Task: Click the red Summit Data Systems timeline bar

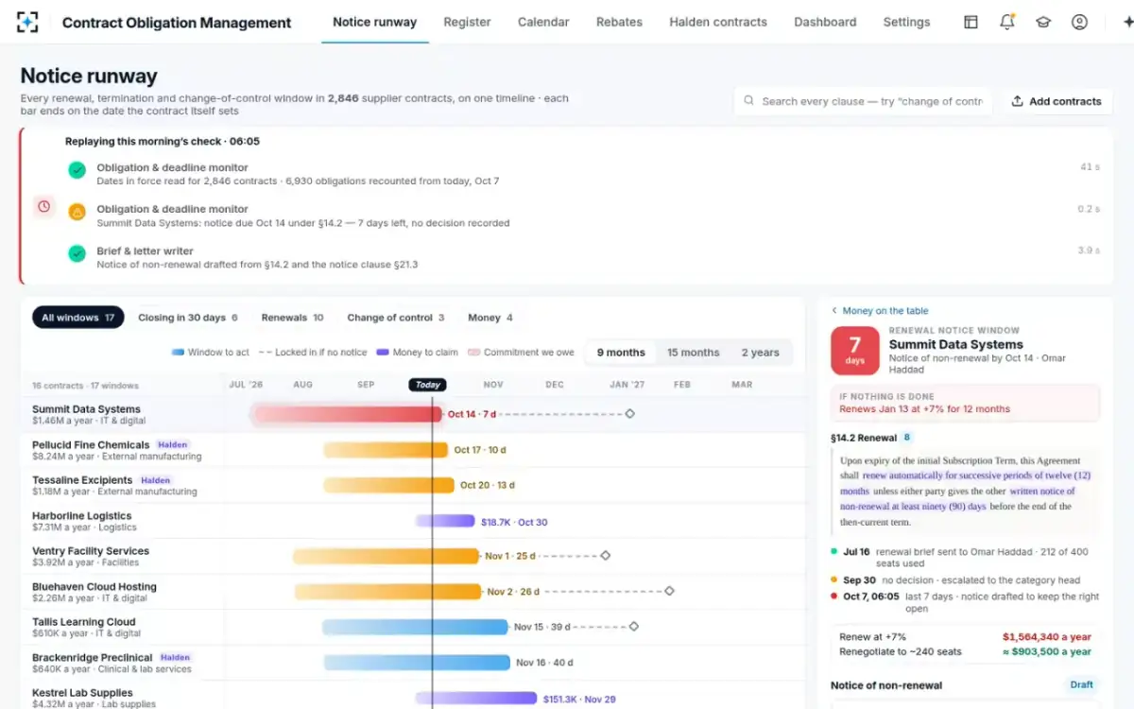Action: click(x=347, y=414)
